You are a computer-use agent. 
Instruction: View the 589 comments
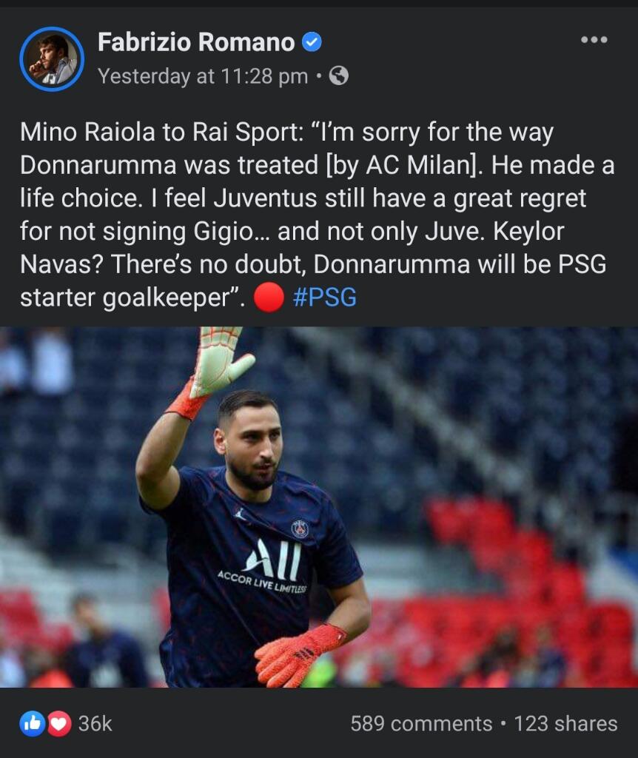[x=421, y=724]
